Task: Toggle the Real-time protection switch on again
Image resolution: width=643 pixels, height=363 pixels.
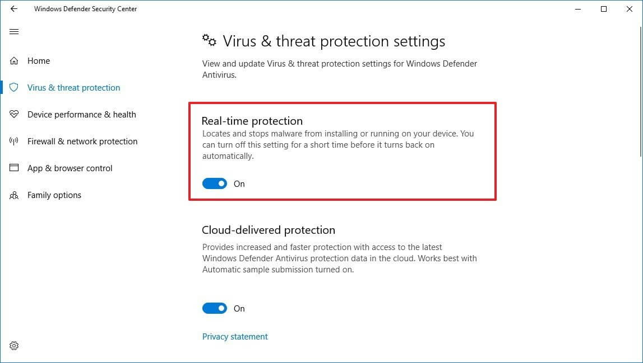Action: point(214,183)
